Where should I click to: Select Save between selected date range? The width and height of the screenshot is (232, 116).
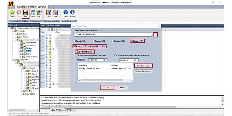coord(78,55)
